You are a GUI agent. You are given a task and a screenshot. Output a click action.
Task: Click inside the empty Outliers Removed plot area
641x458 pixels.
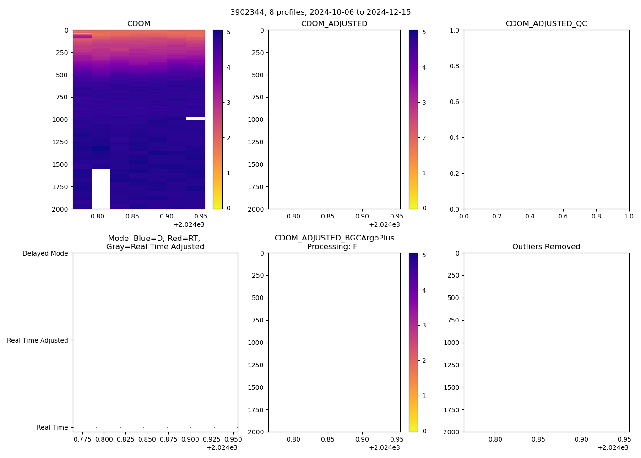point(546,342)
